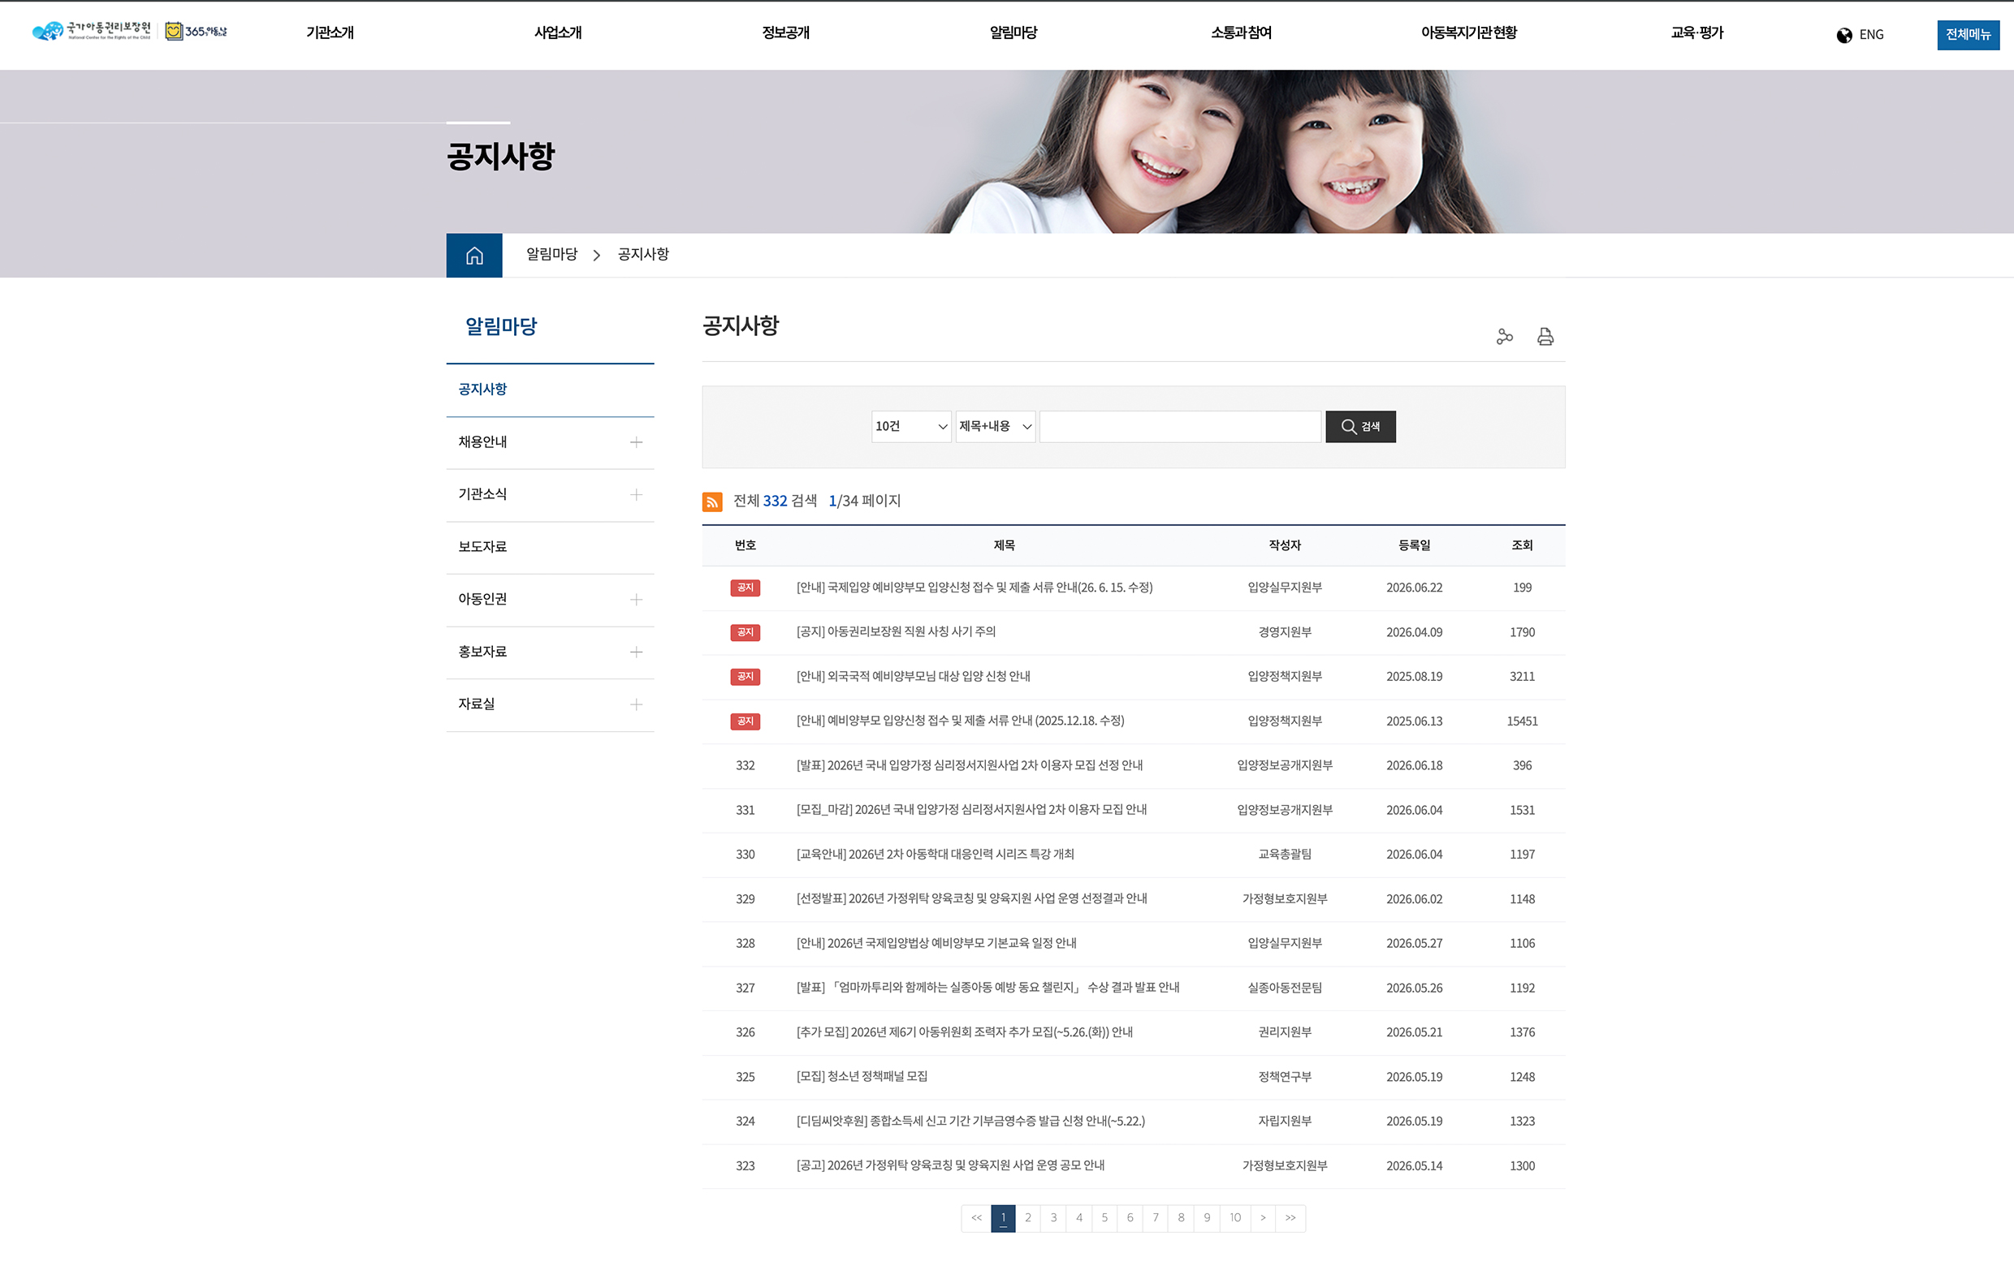Expand the 아동인권 sidebar section
The width and height of the screenshot is (2014, 1266).
(636, 599)
